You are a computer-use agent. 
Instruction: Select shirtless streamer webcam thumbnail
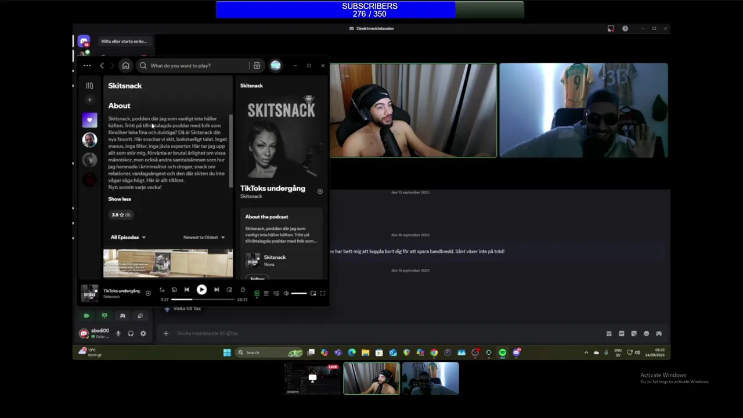371,379
